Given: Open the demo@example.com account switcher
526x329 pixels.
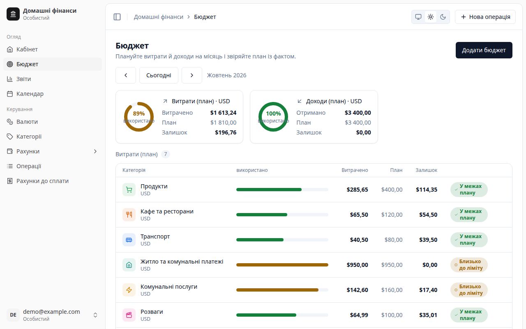Looking at the screenshot, I should pyautogui.click(x=53, y=315).
